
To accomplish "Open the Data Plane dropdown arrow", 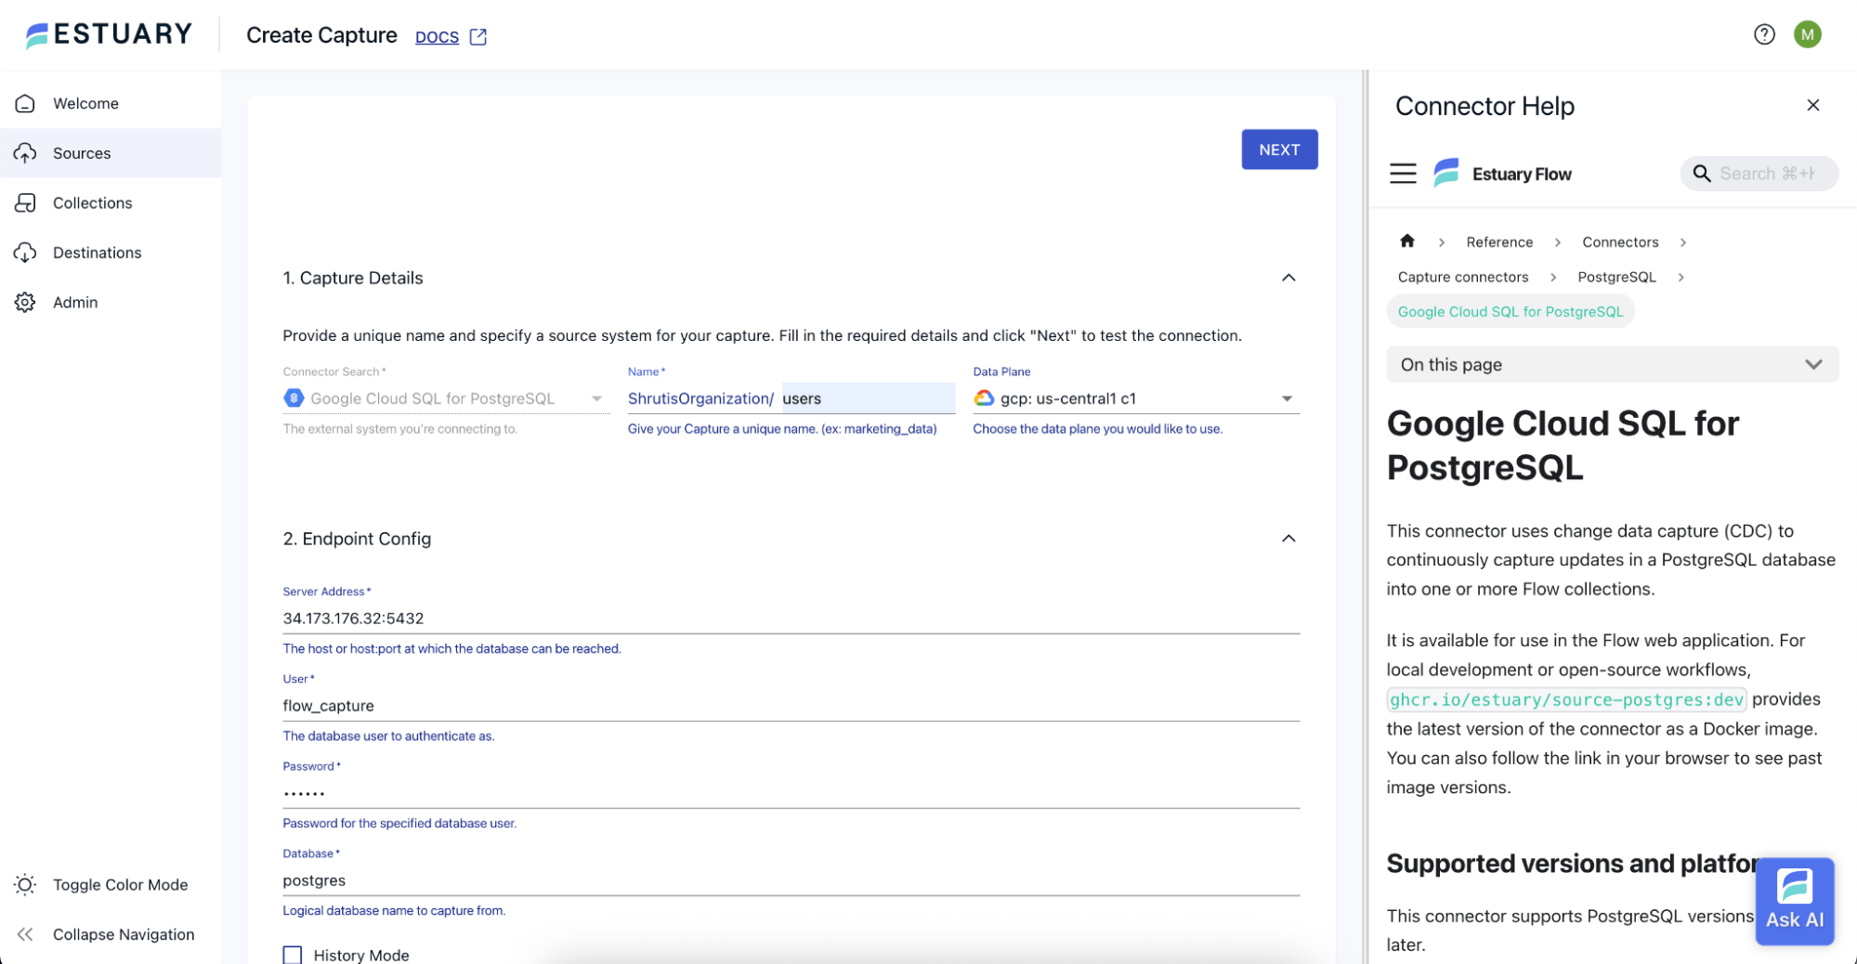I will point(1287,398).
